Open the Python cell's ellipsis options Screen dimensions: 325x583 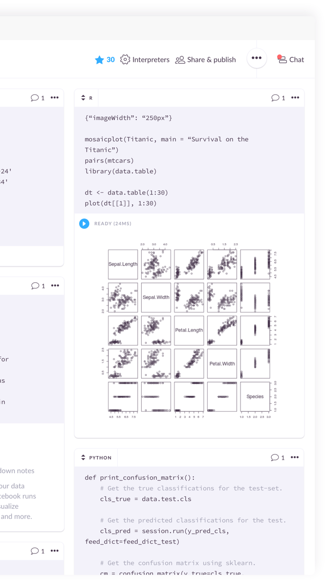(295, 457)
